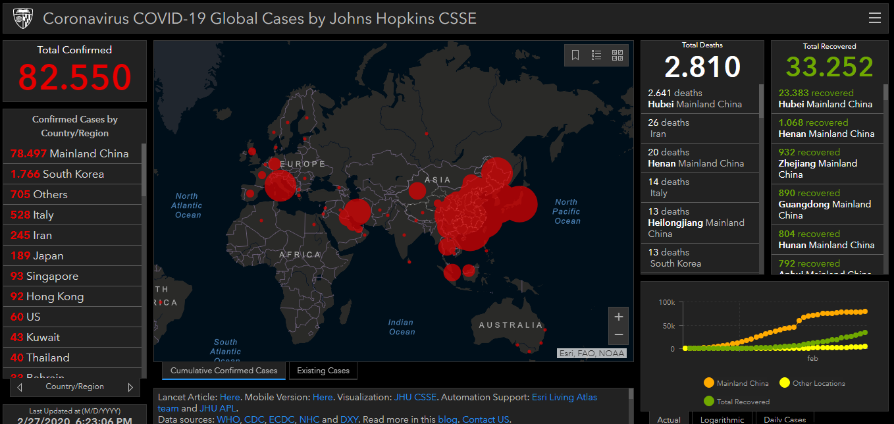Open the DXY data source link
The width and height of the screenshot is (894, 424).
point(350,419)
